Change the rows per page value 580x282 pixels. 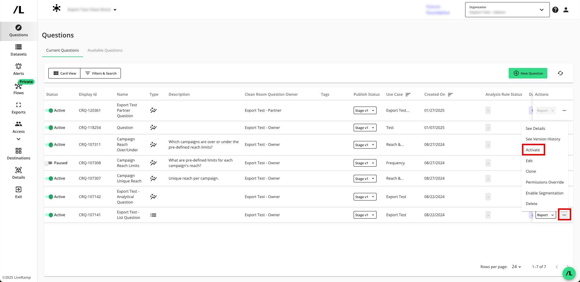pyautogui.click(x=517, y=267)
